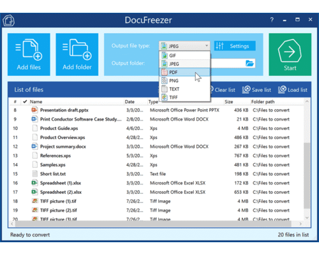The width and height of the screenshot is (319, 255).
Task: Select file name Project summary.docx
Action: coord(63,147)
